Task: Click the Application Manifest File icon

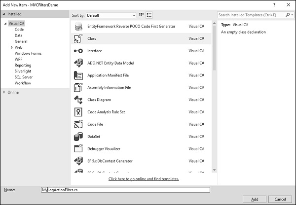Action: (78, 75)
